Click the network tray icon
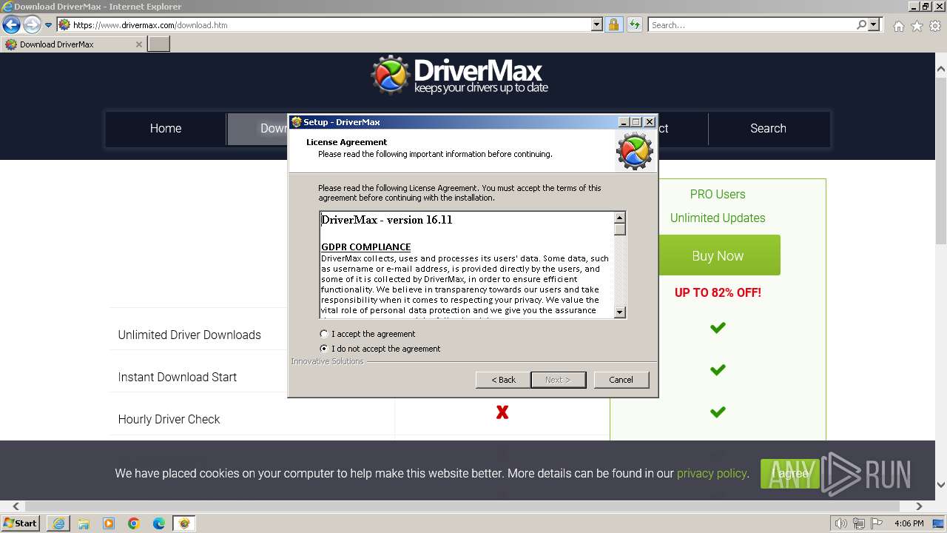 pos(857,523)
